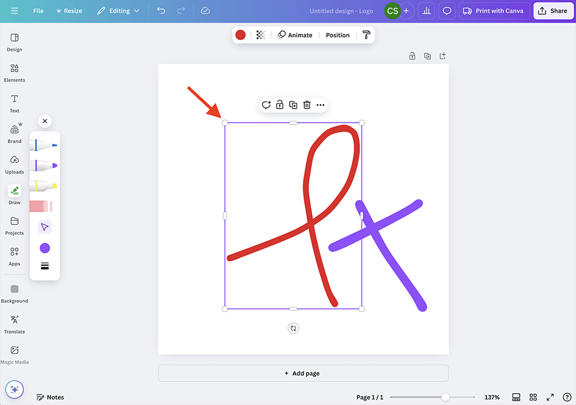Toggle the page thumbnails strip view
This screenshot has height=405, width=576.
(x=516, y=397)
